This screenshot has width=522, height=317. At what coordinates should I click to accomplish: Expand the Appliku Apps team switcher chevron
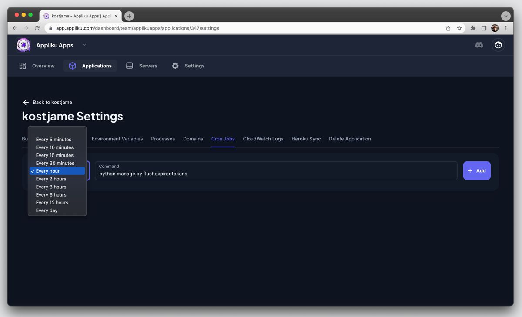tap(84, 45)
